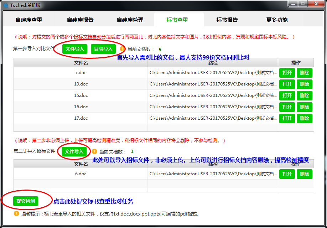Show the 更多功能 tab
The image size is (327, 228).
click(x=277, y=20)
